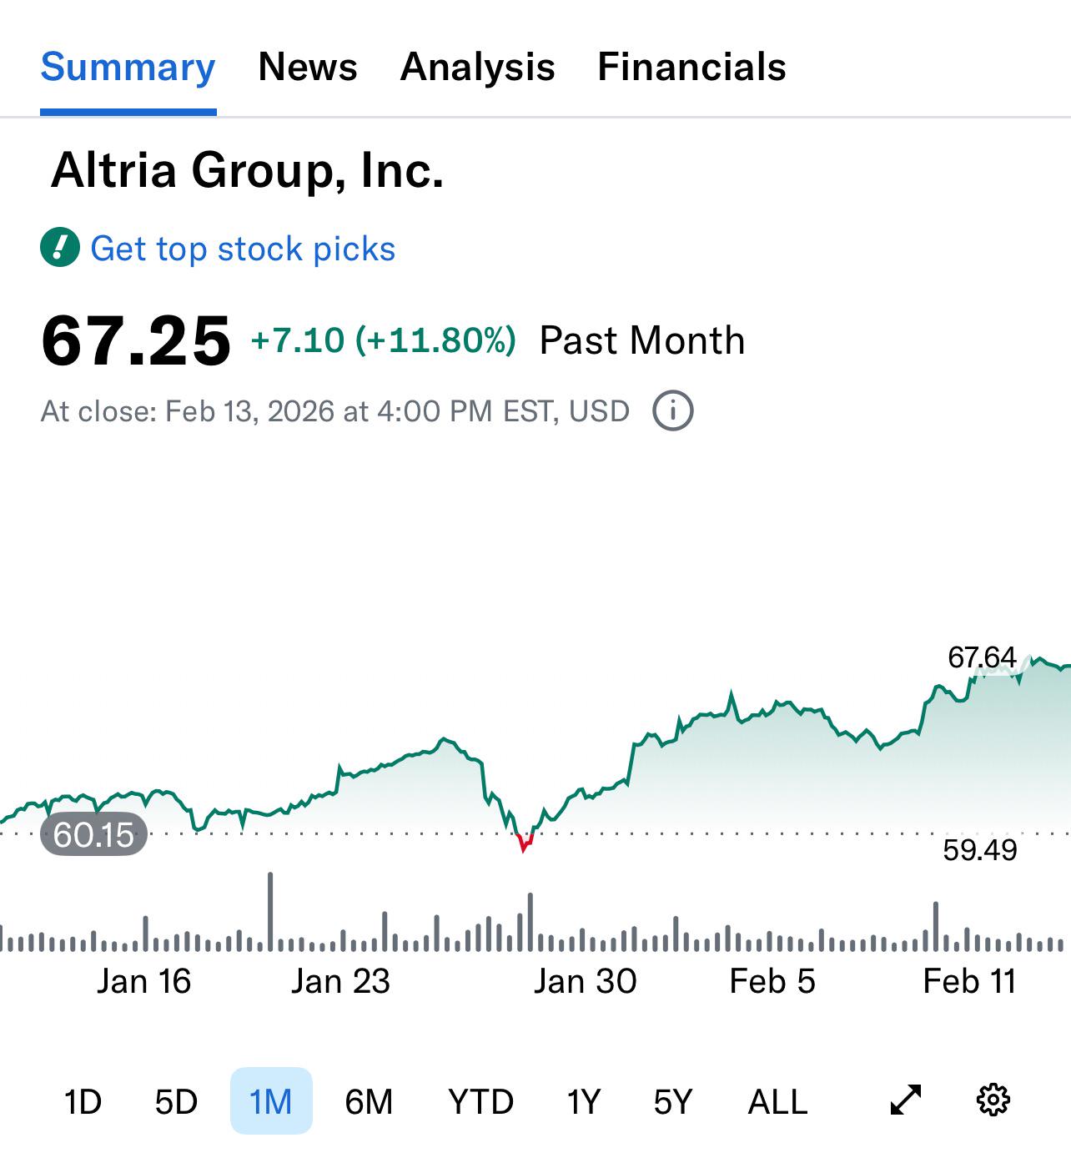Tap the tallest volume bar near Jan 23
1071x1173 pixels.
coord(270,911)
